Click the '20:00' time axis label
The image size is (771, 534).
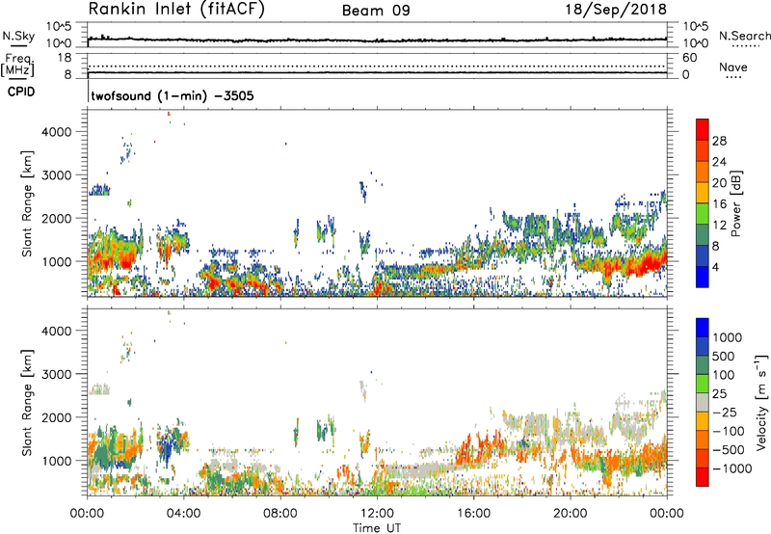[x=571, y=514]
